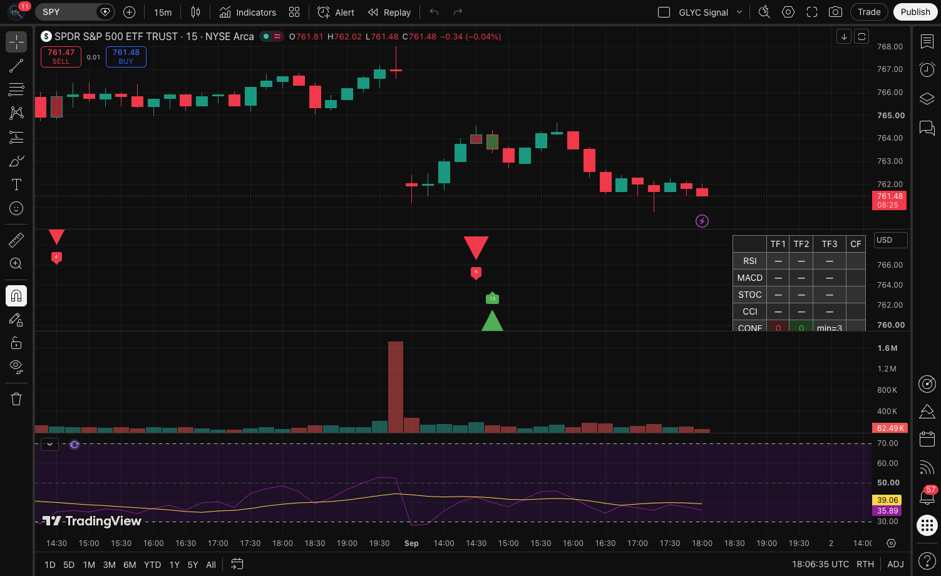The width and height of the screenshot is (941, 576).
Task: Select the 1D time range
Action: (50, 565)
